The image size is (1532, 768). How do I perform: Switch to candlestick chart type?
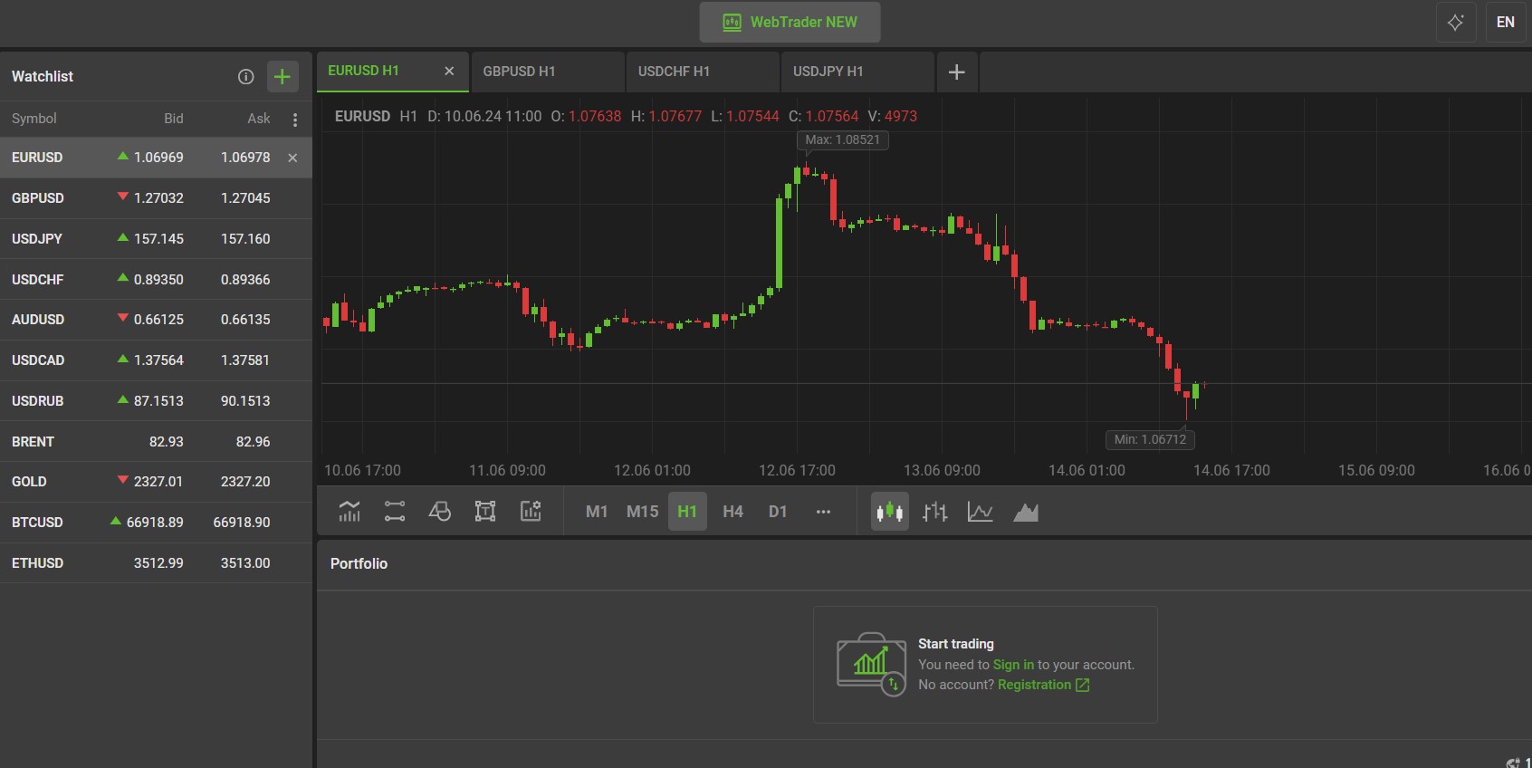pos(890,512)
